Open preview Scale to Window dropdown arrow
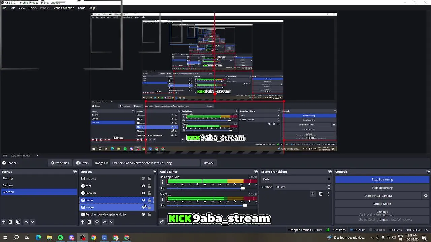This screenshot has width=431, height=242. coord(37,155)
